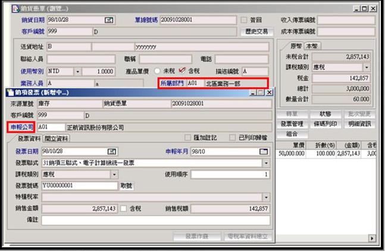Open month picker for 申報年月 field
The image size is (385, 252).
pyautogui.click(x=264, y=151)
